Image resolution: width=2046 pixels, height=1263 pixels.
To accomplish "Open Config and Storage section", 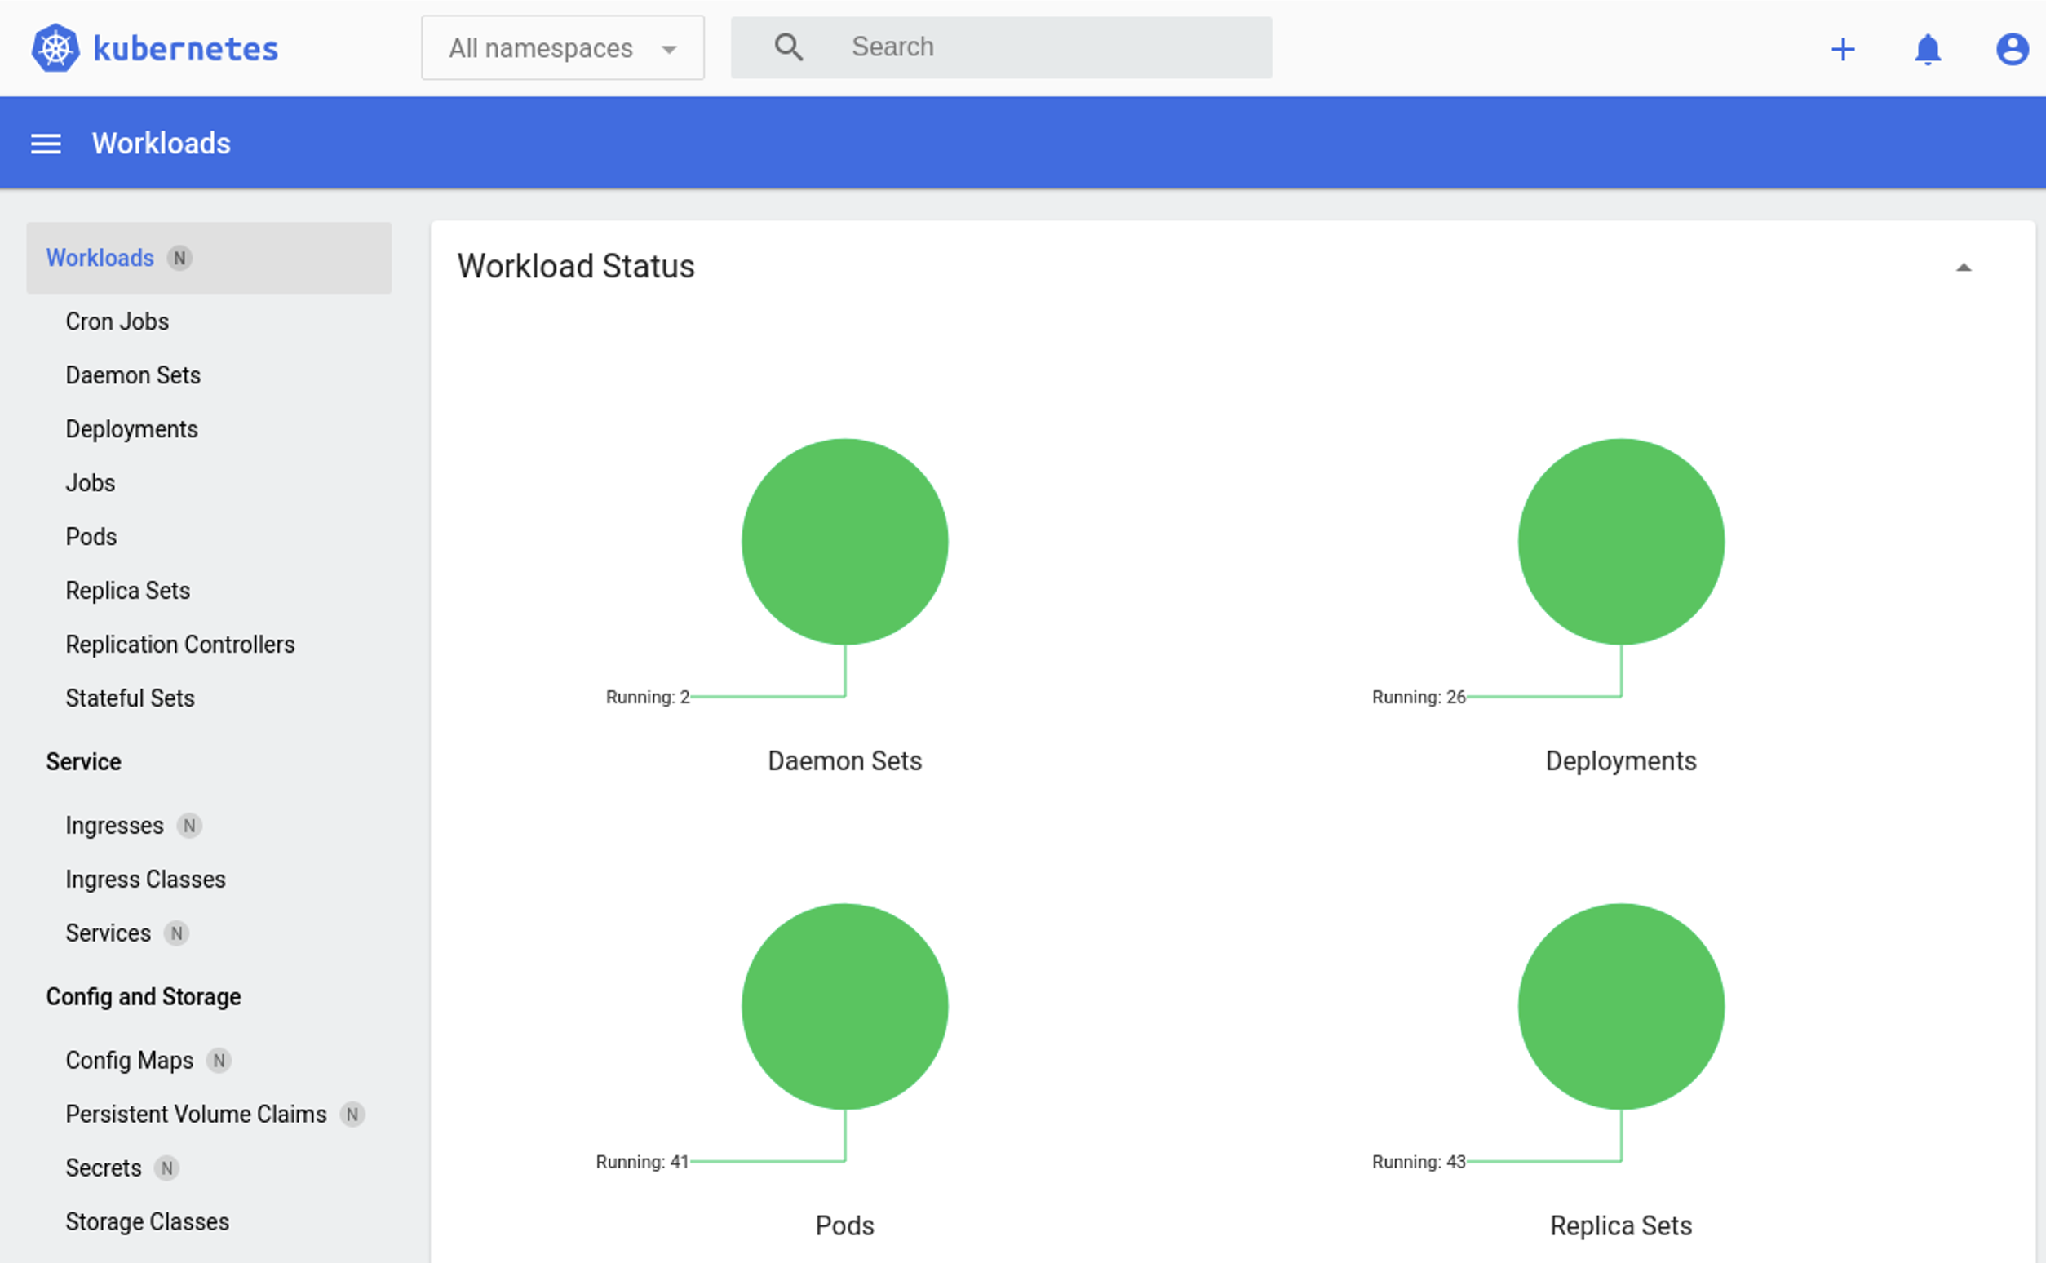I will point(144,996).
